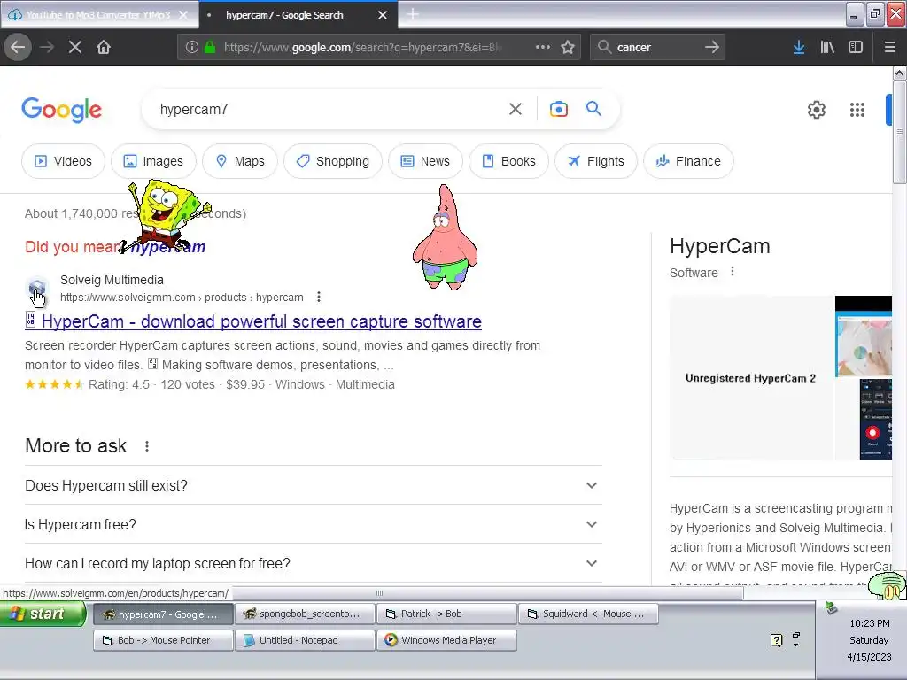Filter results by Books
Viewport: 907px width, 680px height.
point(508,161)
